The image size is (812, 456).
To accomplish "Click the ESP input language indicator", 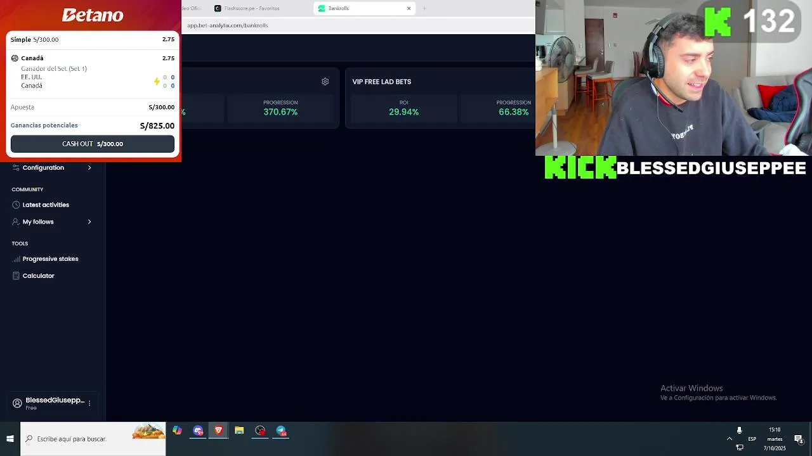I will [x=752, y=439].
